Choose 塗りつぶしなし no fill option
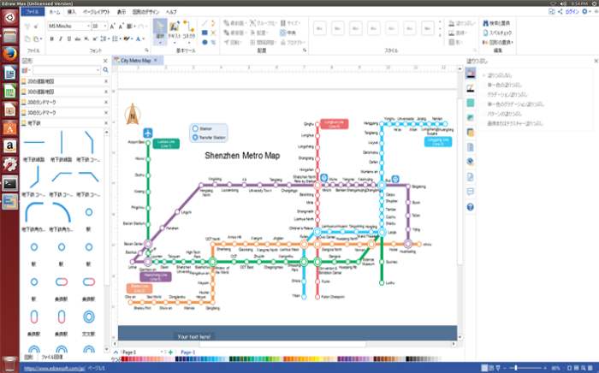 [497, 75]
